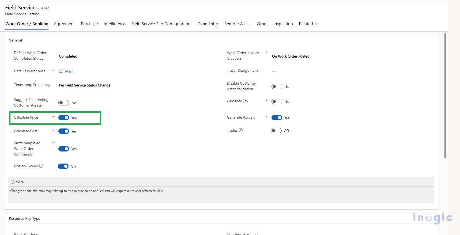Enable Calculate Tax toggle

point(277,101)
